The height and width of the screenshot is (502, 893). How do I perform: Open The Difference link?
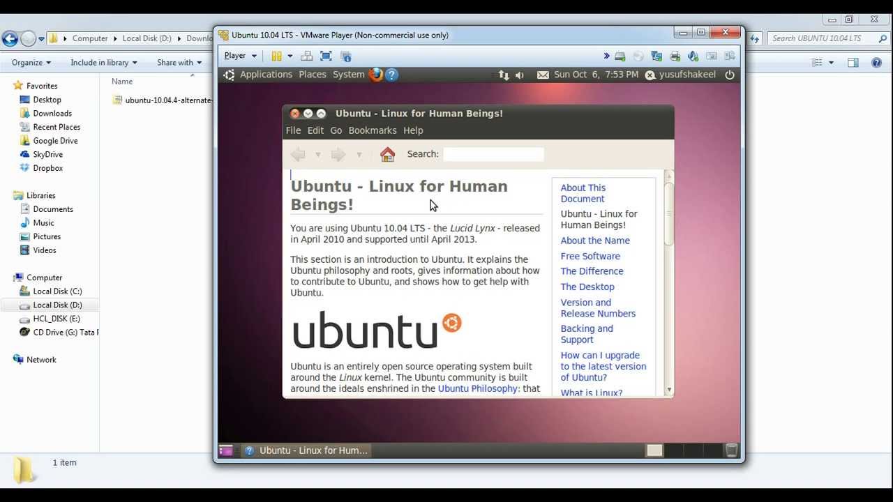pyautogui.click(x=592, y=271)
